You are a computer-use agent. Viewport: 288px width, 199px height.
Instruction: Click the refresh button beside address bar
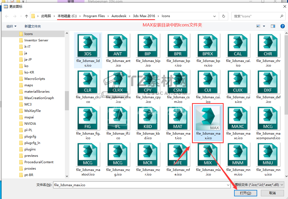point(223,16)
